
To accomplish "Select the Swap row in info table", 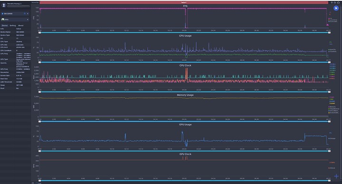I will (x=15, y=85).
